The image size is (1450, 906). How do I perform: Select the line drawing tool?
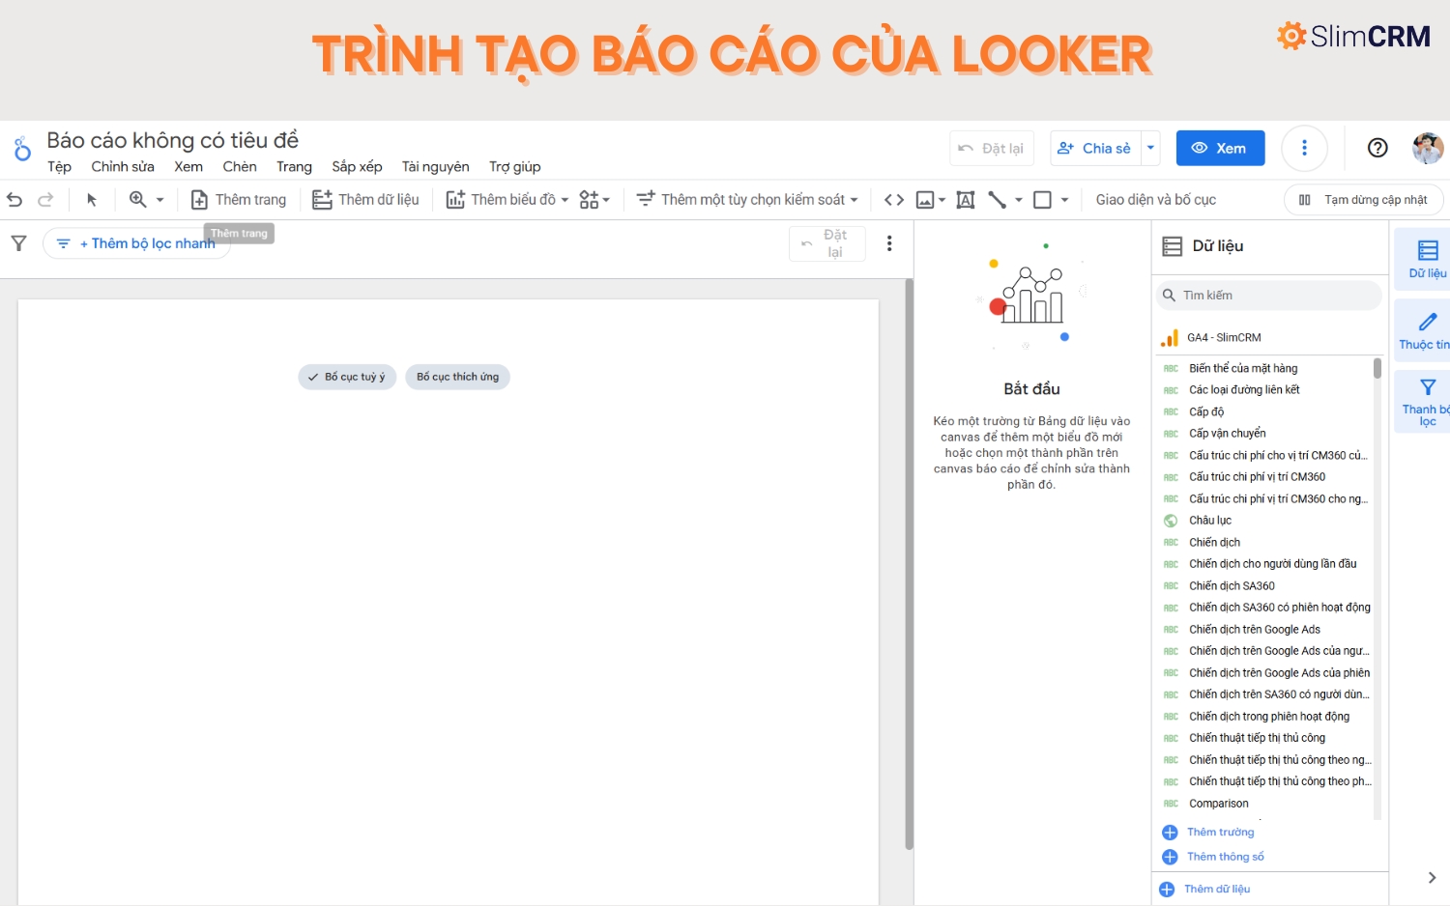(x=998, y=200)
